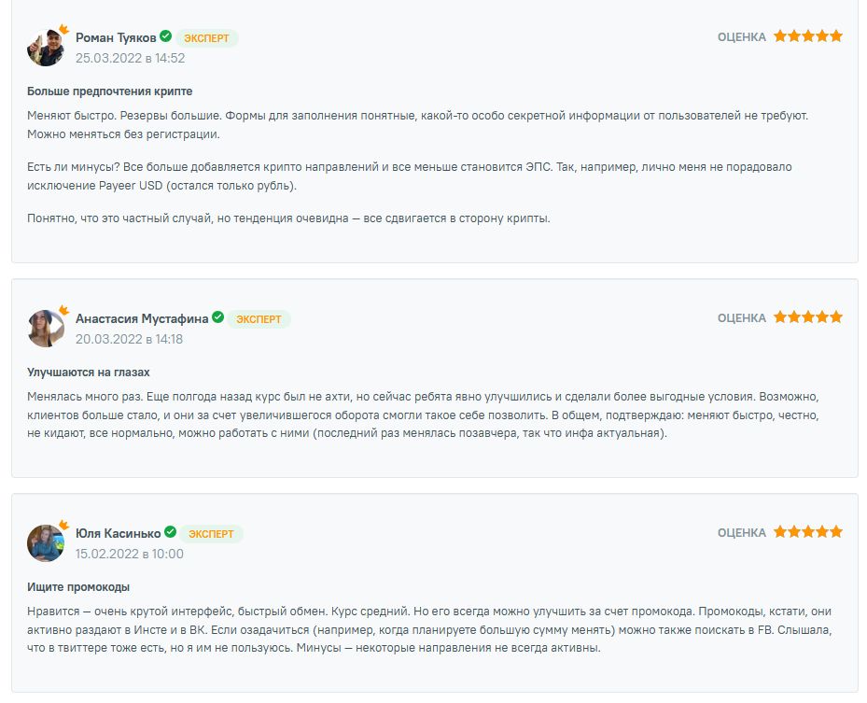
Task: Click the star rating on Анастасия Мустафина's review
Action: click(807, 317)
